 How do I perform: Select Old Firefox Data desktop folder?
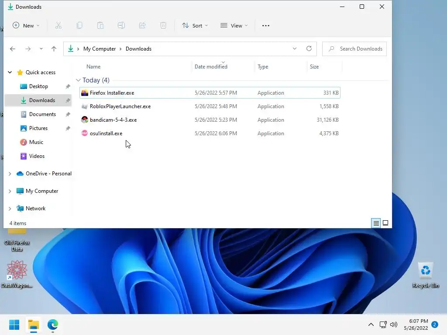pos(17,241)
